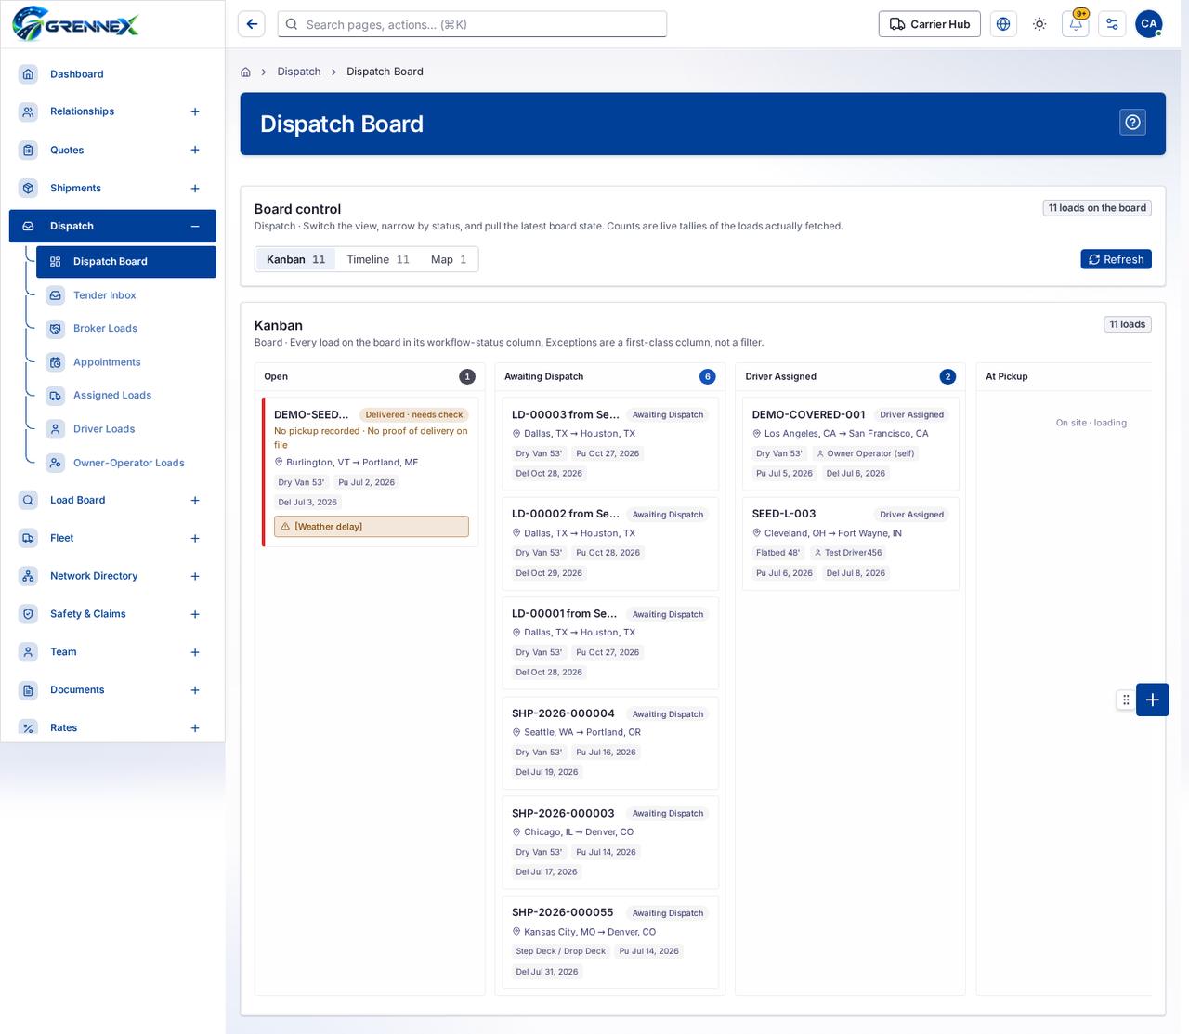Switch to the Timeline view tab

(x=378, y=259)
